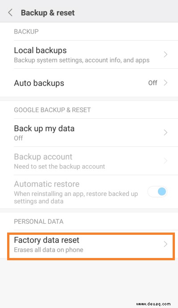The height and width of the screenshot is (308, 178).
Task: Tap the Backup account chevron arrow
Action: coord(166,161)
